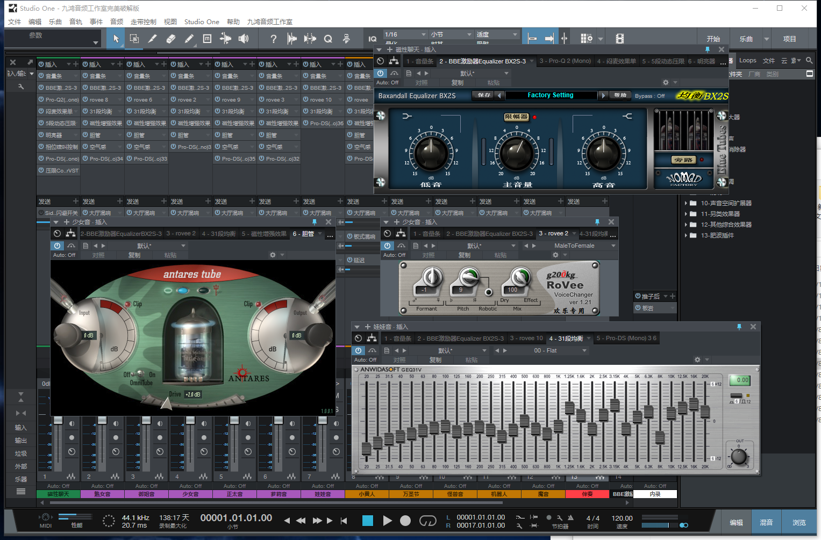
Task: Select the Mute tool in toolbar
Action: point(207,39)
